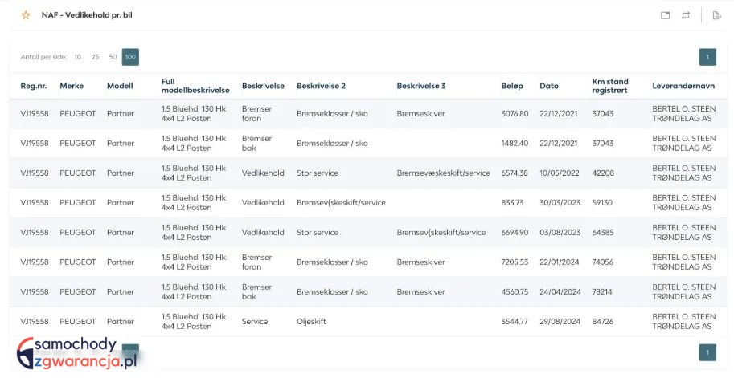This screenshot has width=734, height=378.
Task: Set 10 rows per page
Action: pos(78,57)
